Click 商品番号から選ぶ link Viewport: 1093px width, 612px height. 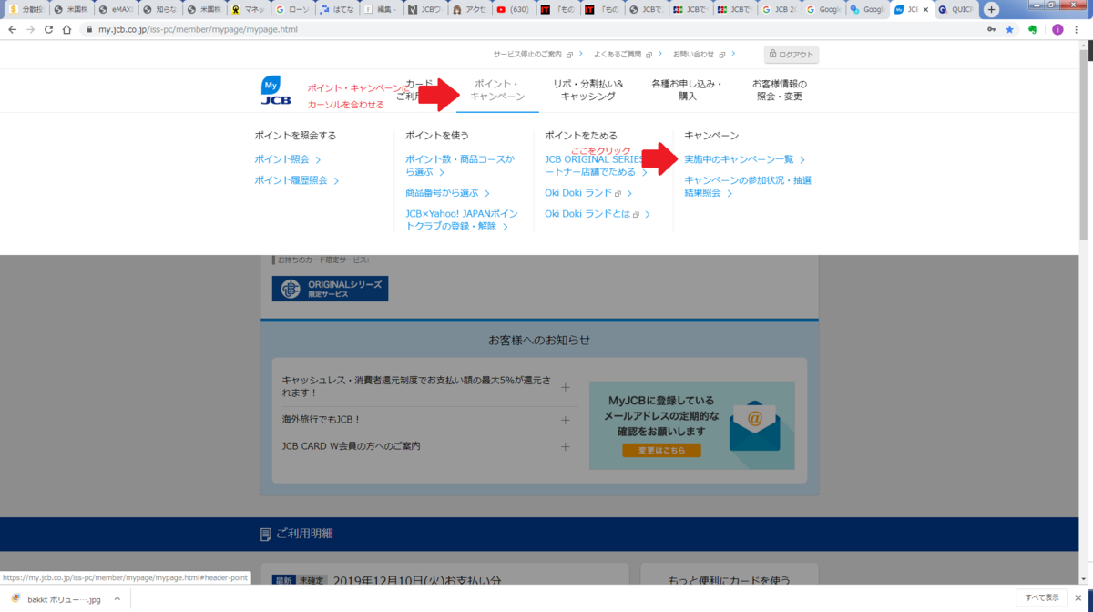pos(447,193)
